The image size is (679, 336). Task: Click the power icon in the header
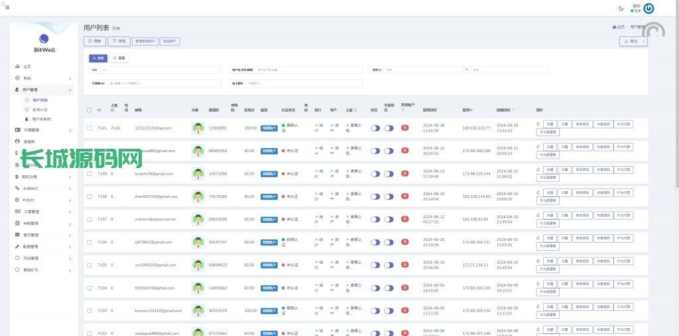click(648, 9)
